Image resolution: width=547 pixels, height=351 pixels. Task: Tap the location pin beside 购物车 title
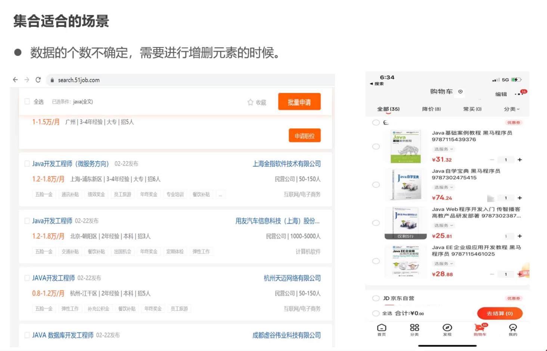460,91
